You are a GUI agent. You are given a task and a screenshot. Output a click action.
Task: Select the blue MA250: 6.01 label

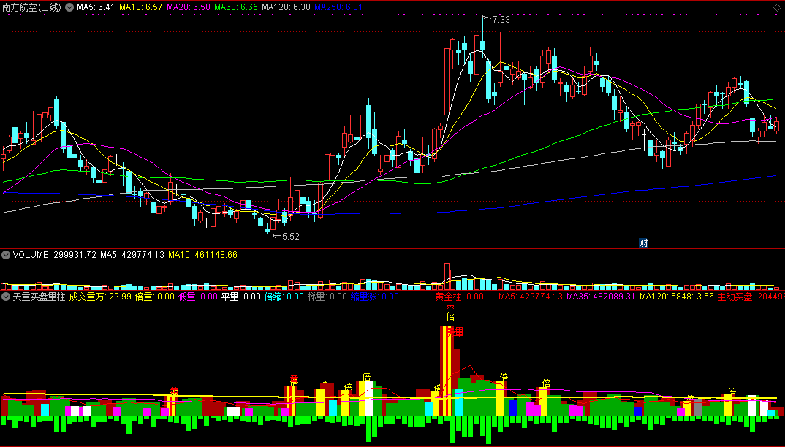[x=338, y=7]
